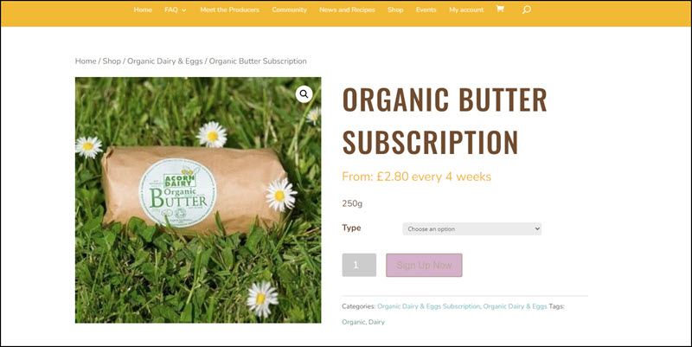Screen dimensions: 692x347
Task: Click the butter product image
Action: point(198,200)
